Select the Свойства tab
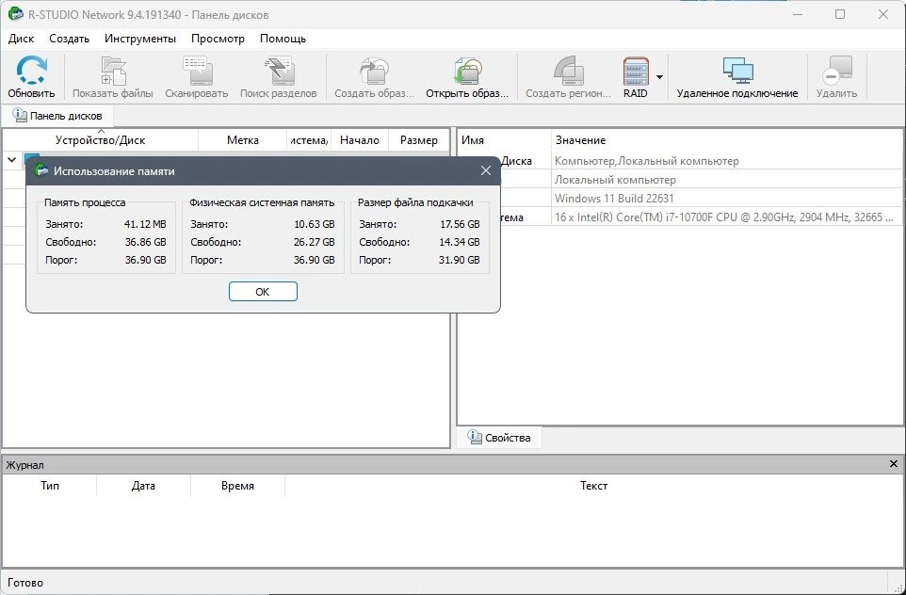 tap(499, 437)
